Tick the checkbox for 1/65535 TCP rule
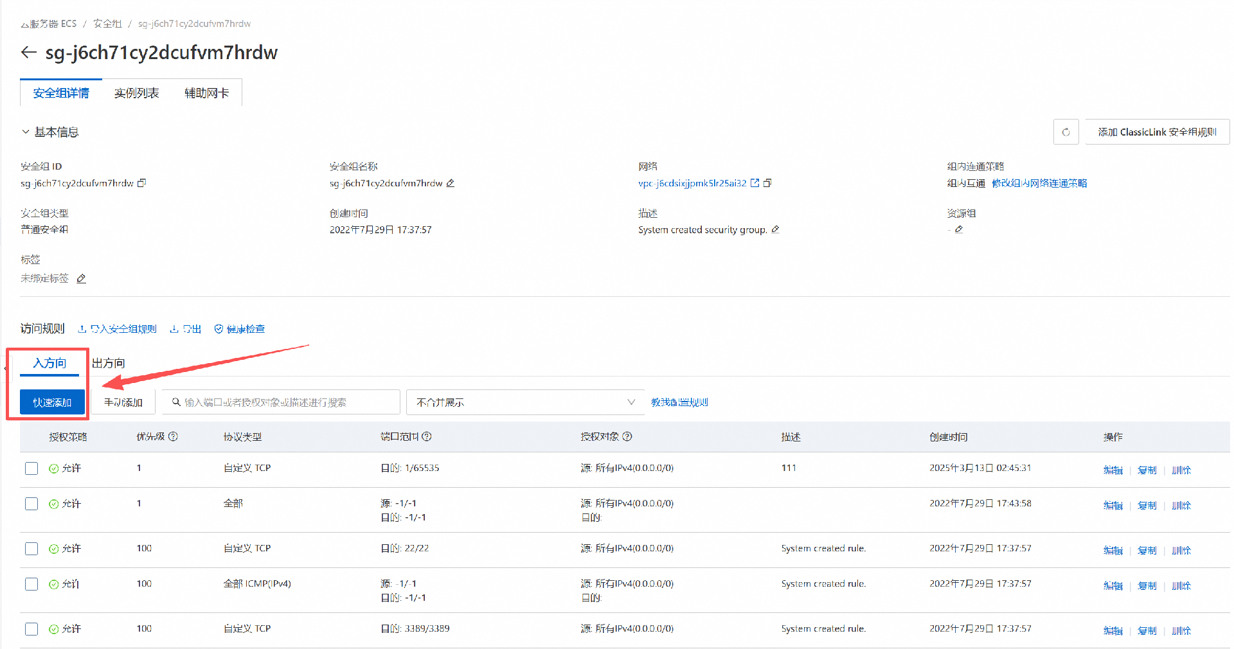This screenshot has width=1234, height=649. click(31, 468)
